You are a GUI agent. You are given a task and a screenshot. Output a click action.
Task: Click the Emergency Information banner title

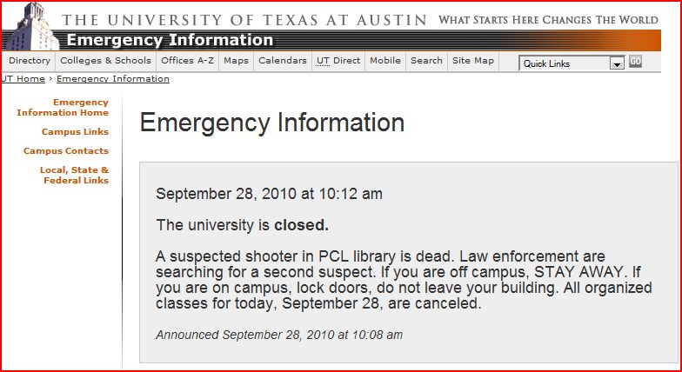pyautogui.click(x=170, y=40)
